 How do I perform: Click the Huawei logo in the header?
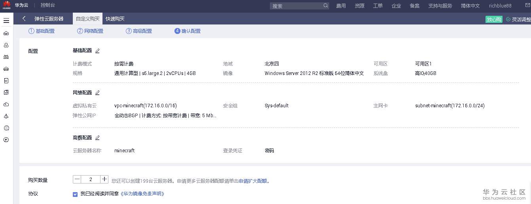[6, 6]
